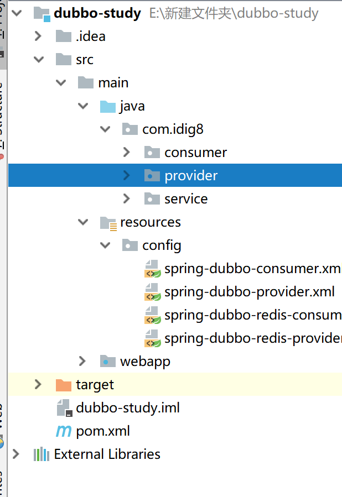342x497 pixels.
Task: Click the dubbo-study project module icon
Action: (x=42, y=13)
